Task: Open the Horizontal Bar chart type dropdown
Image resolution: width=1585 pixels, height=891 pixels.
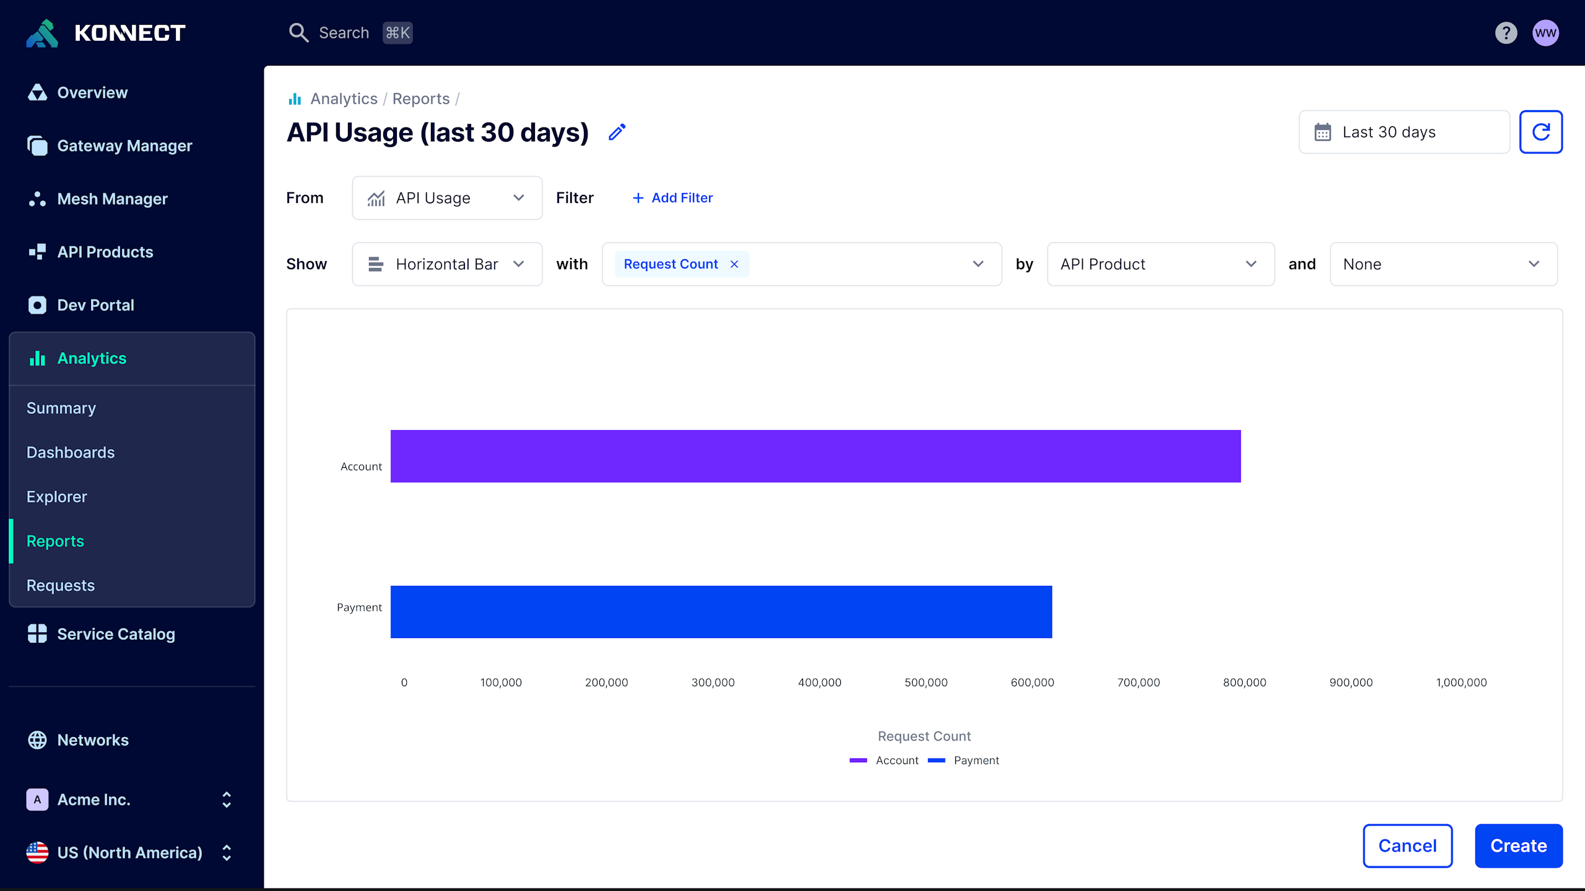Action: [x=447, y=264]
